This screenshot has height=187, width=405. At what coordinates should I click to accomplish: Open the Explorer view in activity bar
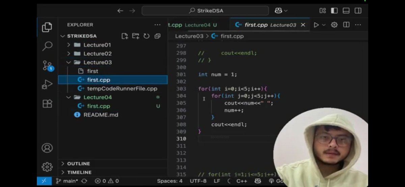[x=47, y=27]
